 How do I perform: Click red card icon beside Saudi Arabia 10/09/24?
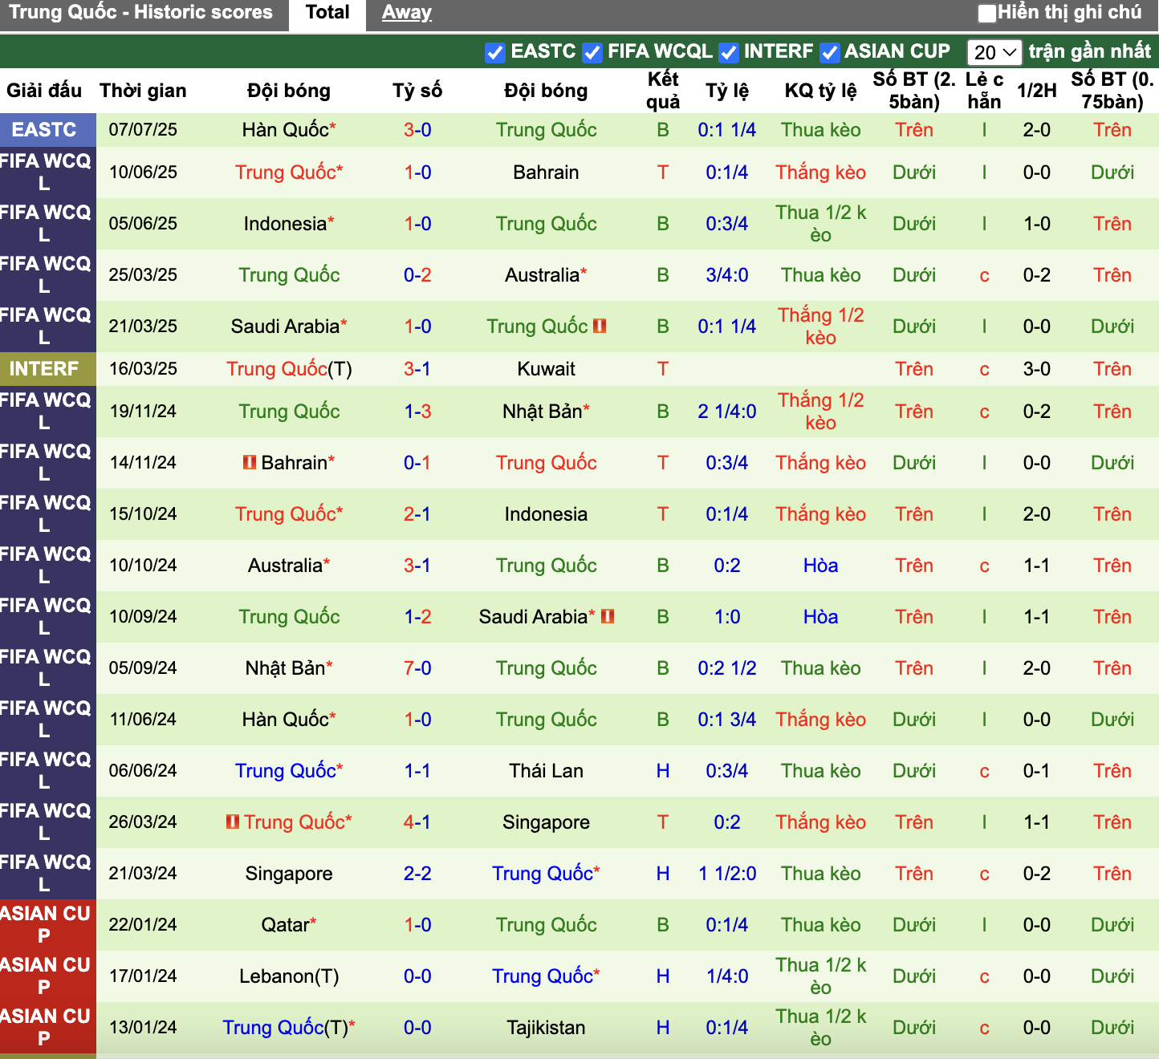coord(608,616)
